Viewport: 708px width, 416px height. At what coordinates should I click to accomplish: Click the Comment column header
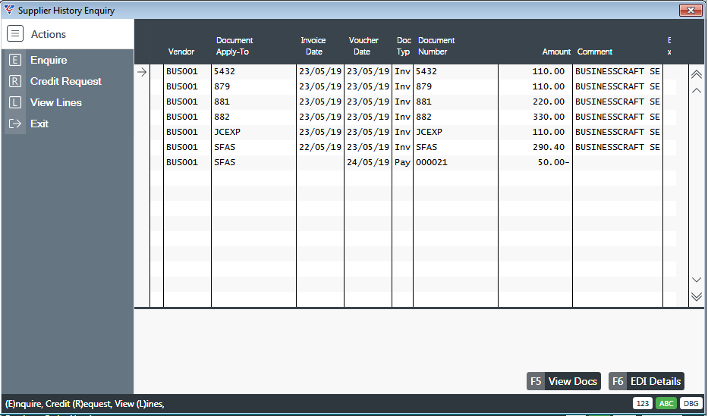coord(595,52)
